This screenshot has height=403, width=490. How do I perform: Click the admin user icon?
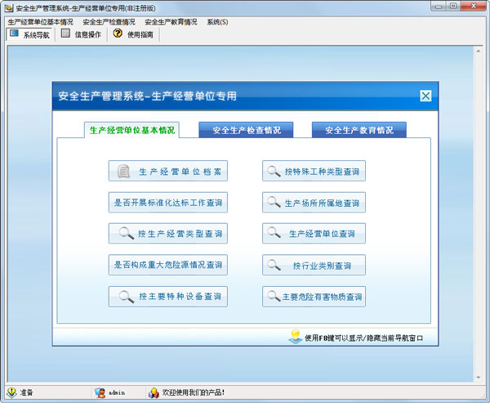[100, 392]
